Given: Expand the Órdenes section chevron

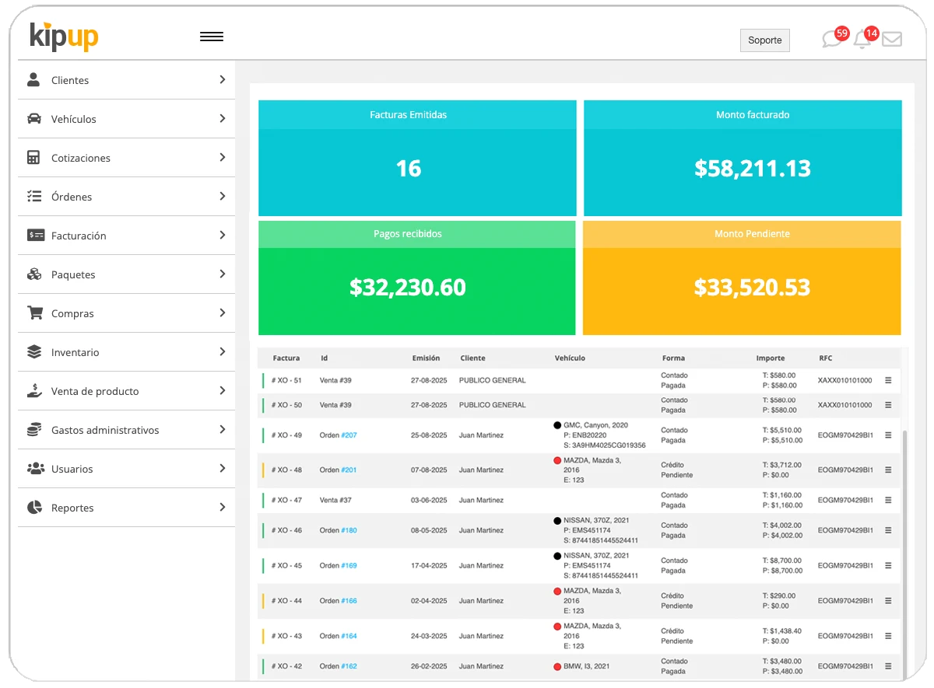Looking at the screenshot, I should click(223, 196).
